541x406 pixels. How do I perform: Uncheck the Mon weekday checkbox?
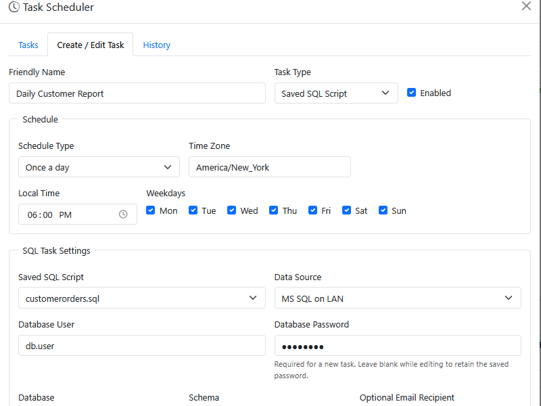tap(150, 210)
